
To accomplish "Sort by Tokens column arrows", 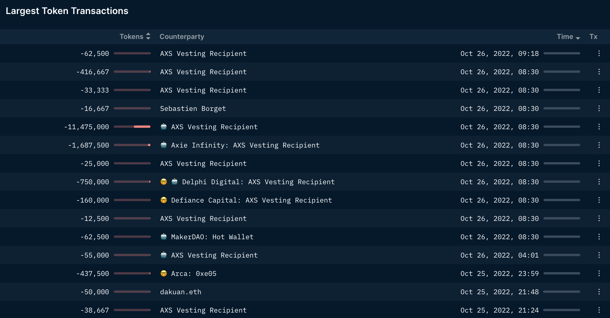I will tap(148, 36).
